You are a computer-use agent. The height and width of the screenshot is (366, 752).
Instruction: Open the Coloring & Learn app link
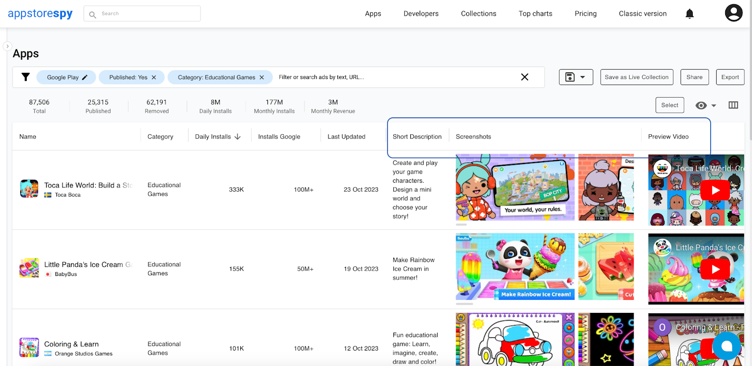point(71,344)
